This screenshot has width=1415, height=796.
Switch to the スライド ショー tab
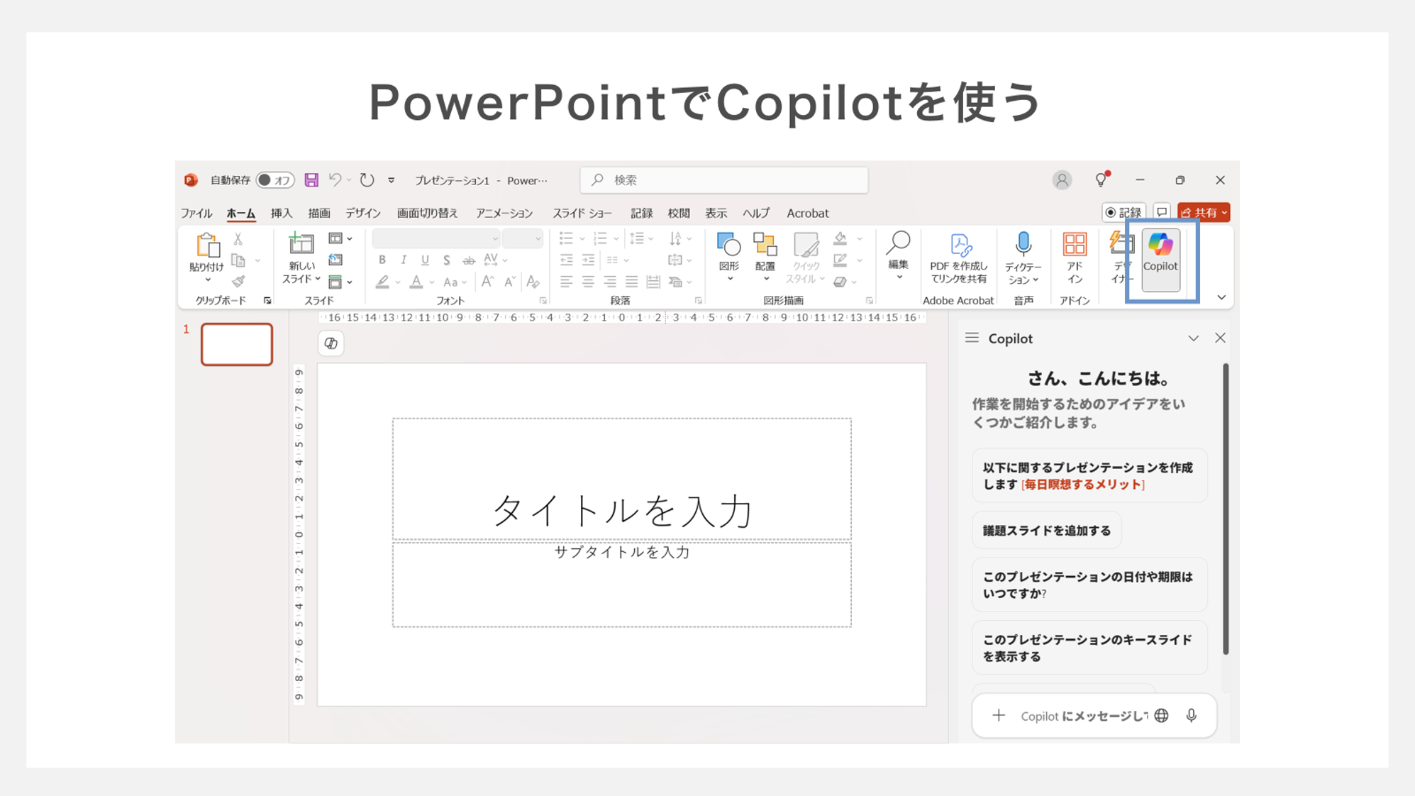tap(582, 213)
